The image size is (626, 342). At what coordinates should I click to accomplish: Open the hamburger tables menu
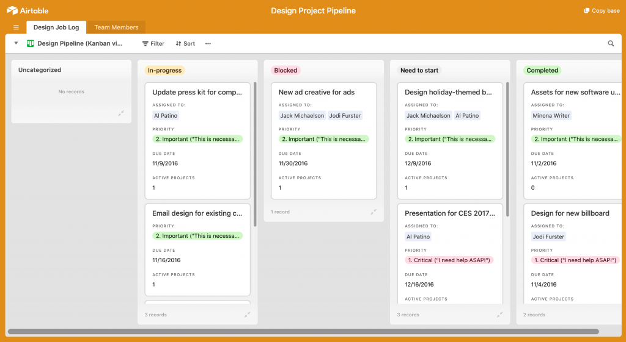16,27
